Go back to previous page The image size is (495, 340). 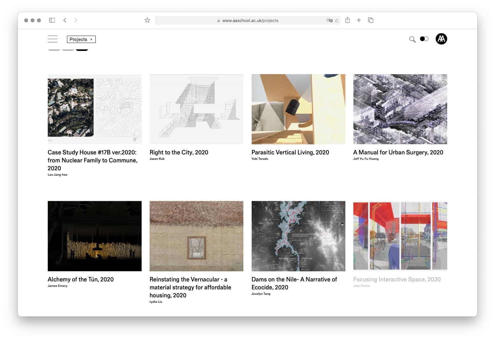tap(65, 20)
